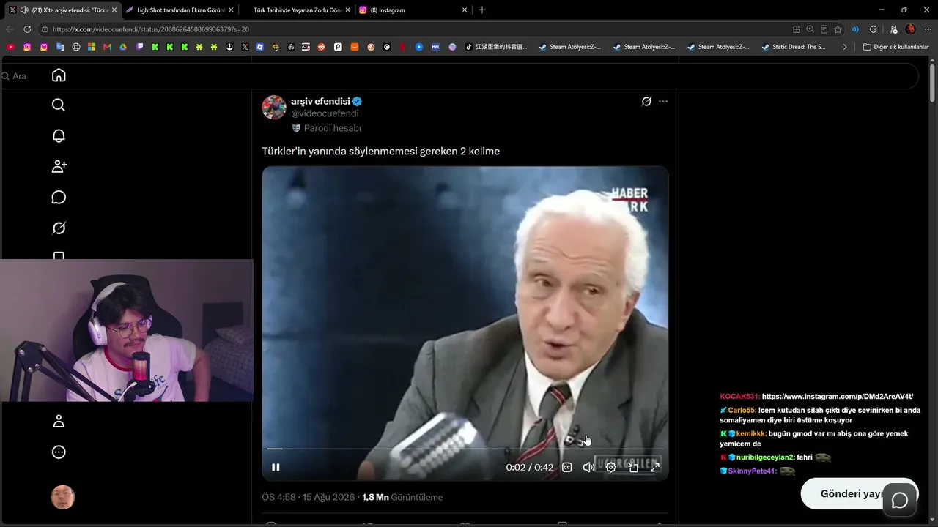Enable picture-in-picture for the video

(633, 467)
